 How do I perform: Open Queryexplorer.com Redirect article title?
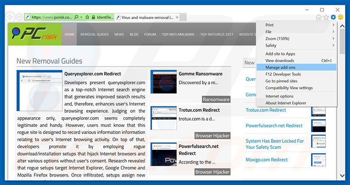pos(93,74)
